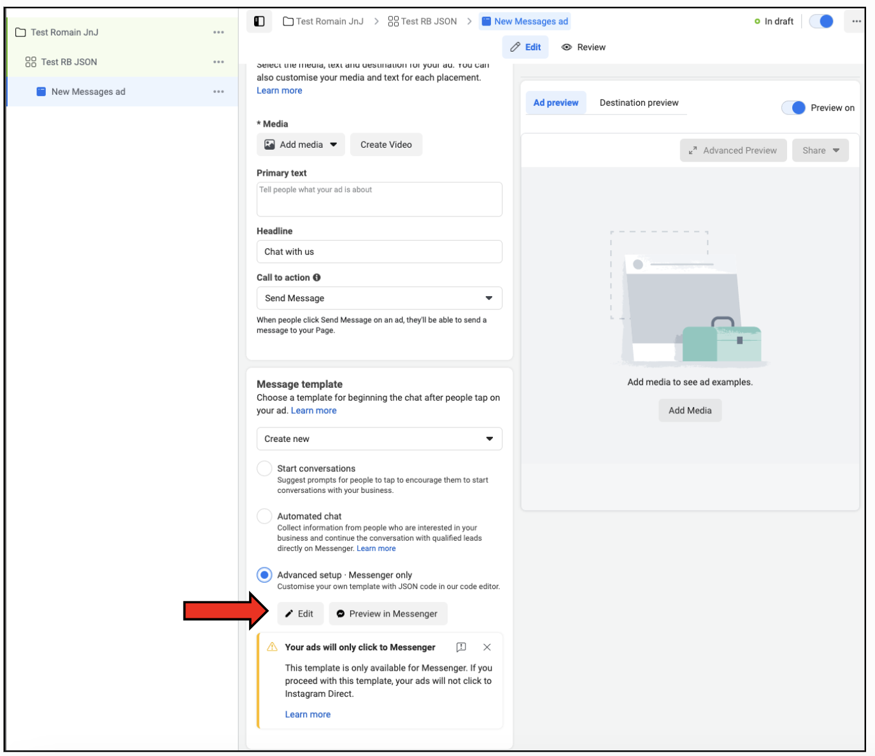Image resolution: width=875 pixels, height=756 pixels.
Task: Select Automated chat radio option
Action: 264,517
